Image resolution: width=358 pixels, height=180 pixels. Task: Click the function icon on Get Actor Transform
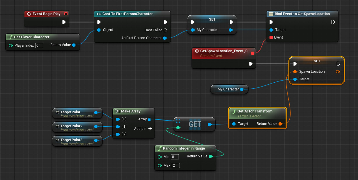point(234,111)
